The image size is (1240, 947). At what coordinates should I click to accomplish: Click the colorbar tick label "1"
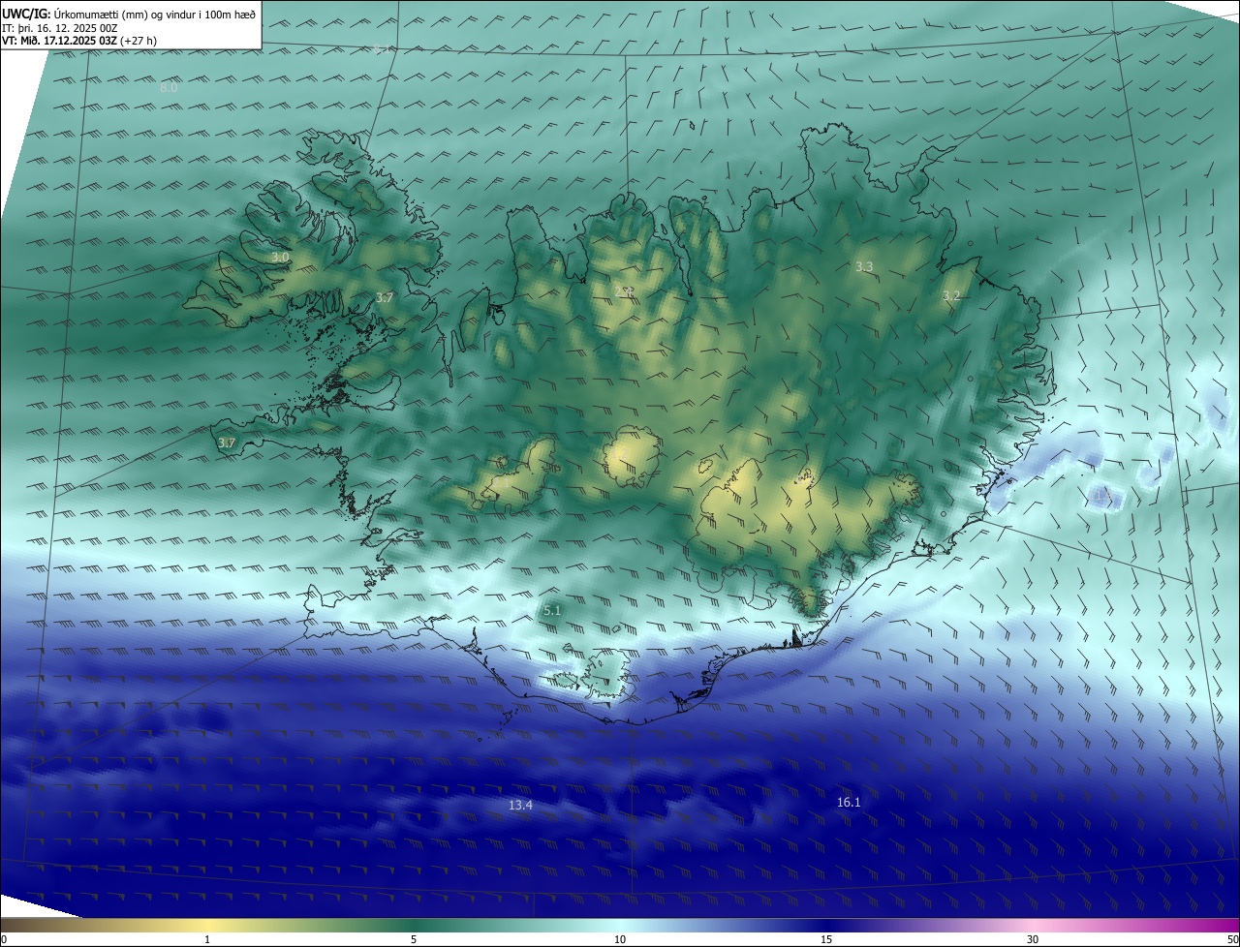pyautogui.click(x=207, y=939)
